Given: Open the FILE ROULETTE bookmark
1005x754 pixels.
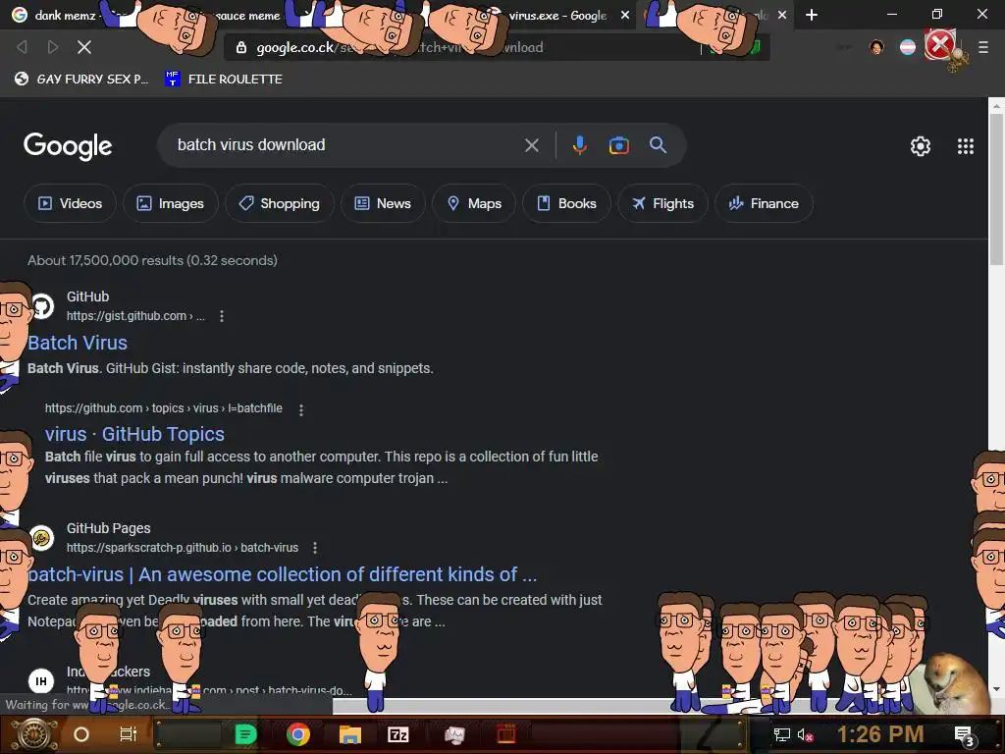Looking at the screenshot, I should pyautogui.click(x=224, y=79).
